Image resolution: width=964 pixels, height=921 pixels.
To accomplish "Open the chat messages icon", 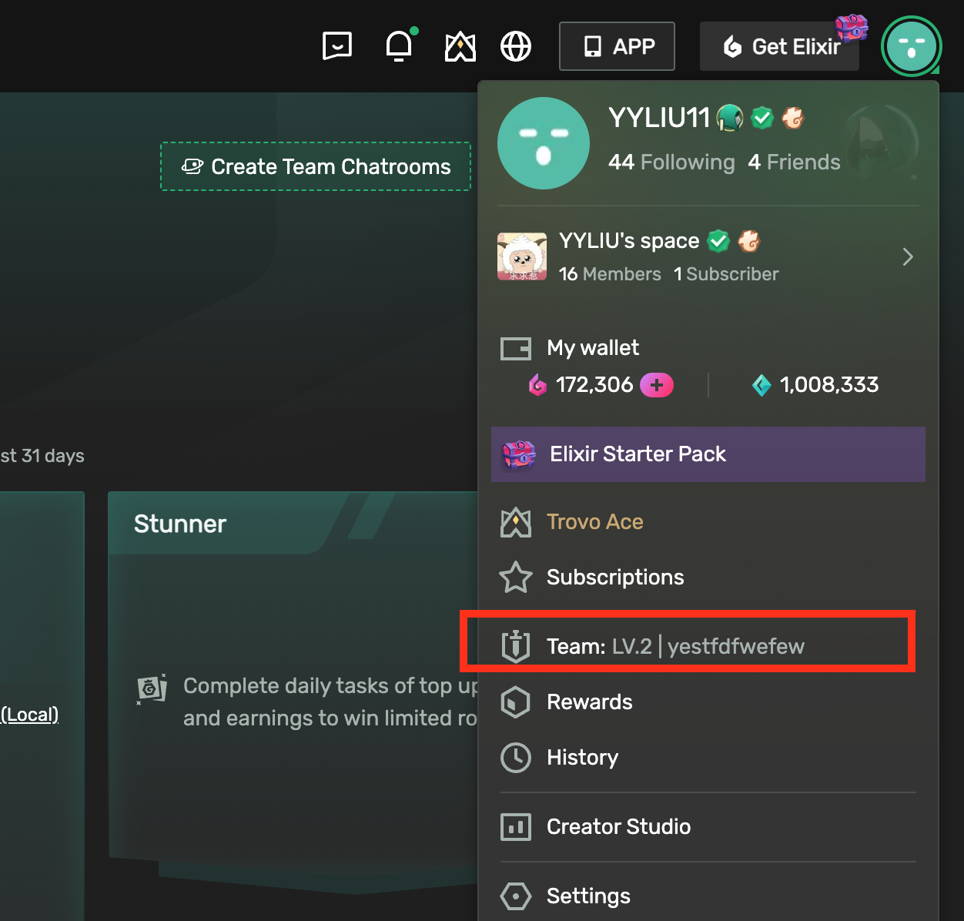I will coord(337,46).
